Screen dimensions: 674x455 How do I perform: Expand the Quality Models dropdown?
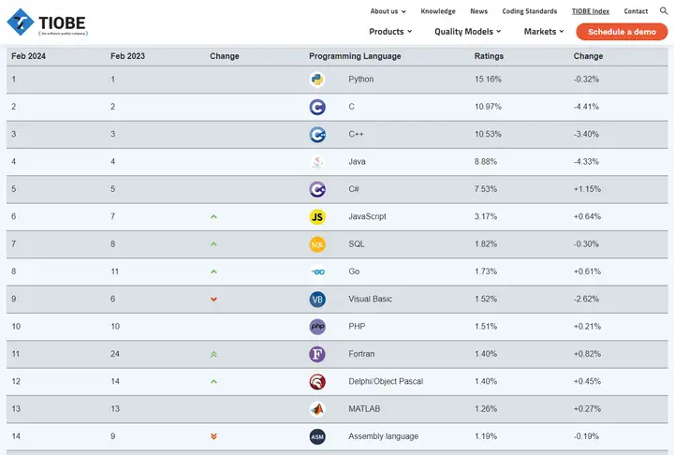coord(468,32)
